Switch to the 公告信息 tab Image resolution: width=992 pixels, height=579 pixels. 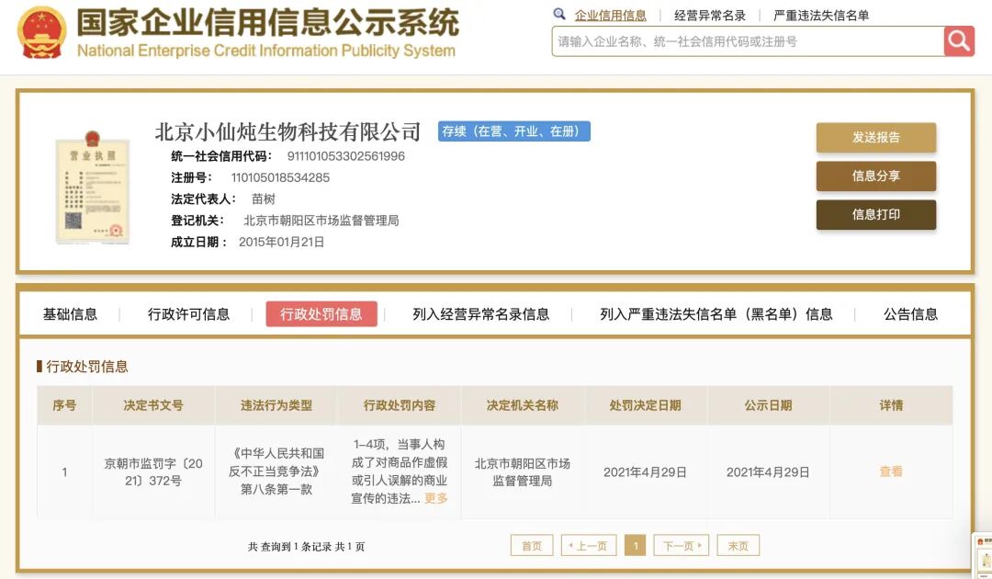[911, 313]
